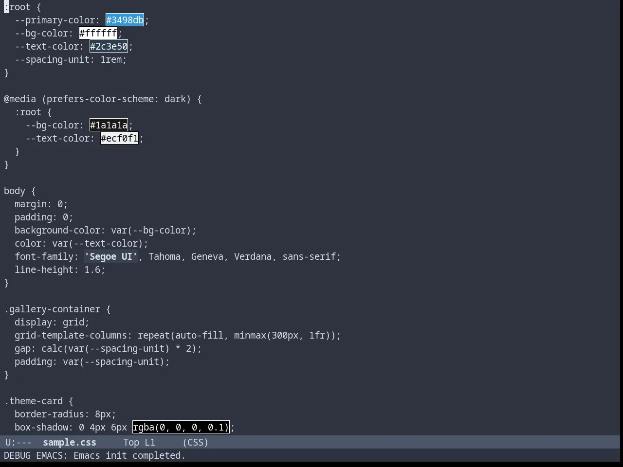Screen dimensions: 623x467
Task: Click the Top position indicator in mode line
Action: click(131, 442)
